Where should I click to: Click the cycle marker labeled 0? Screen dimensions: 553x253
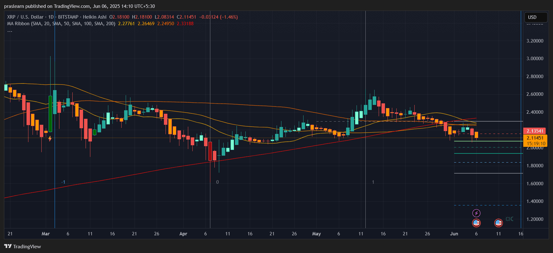[217, 182]
